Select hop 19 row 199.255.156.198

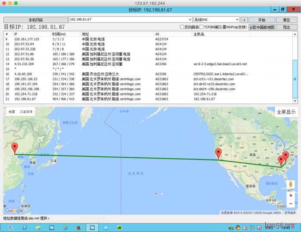(x=148, y=89)
